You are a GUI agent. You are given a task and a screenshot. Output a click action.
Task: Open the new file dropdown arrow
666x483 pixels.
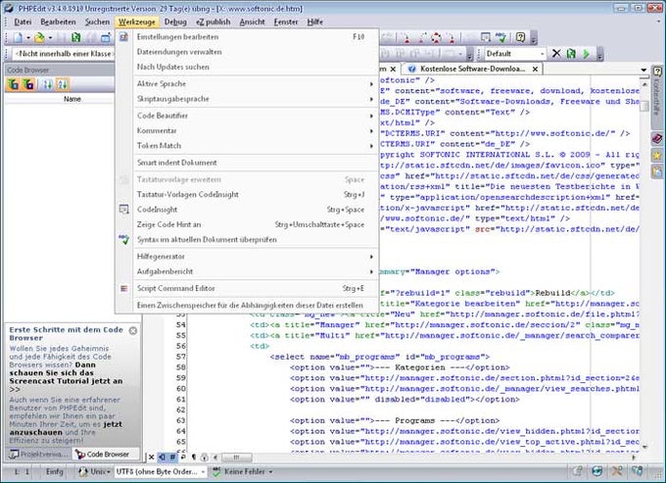pyautogui.click(x=28, y=38)
